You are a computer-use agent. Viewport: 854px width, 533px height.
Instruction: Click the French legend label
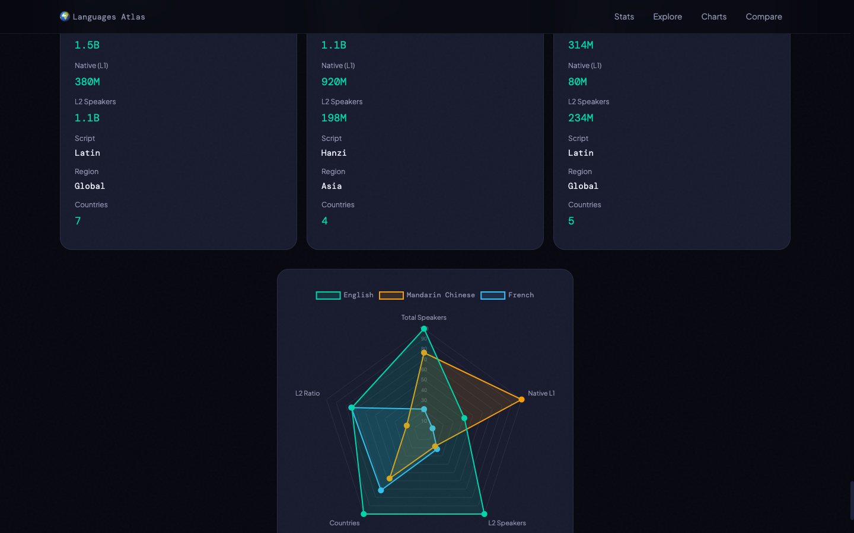click(521, 295)
